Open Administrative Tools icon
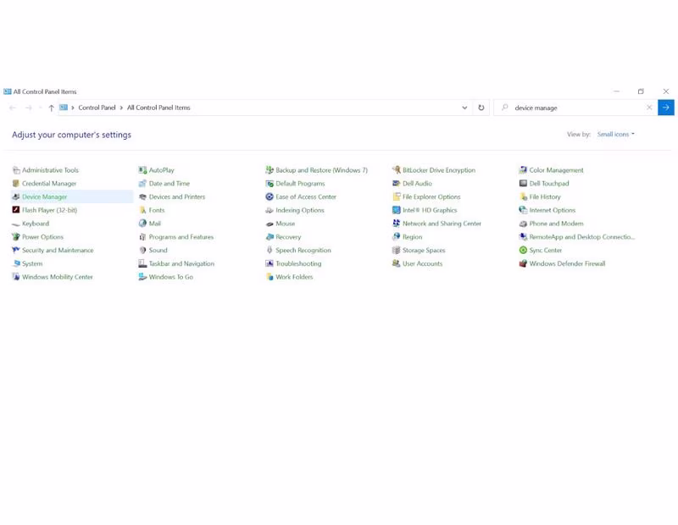 click(16, 170)
